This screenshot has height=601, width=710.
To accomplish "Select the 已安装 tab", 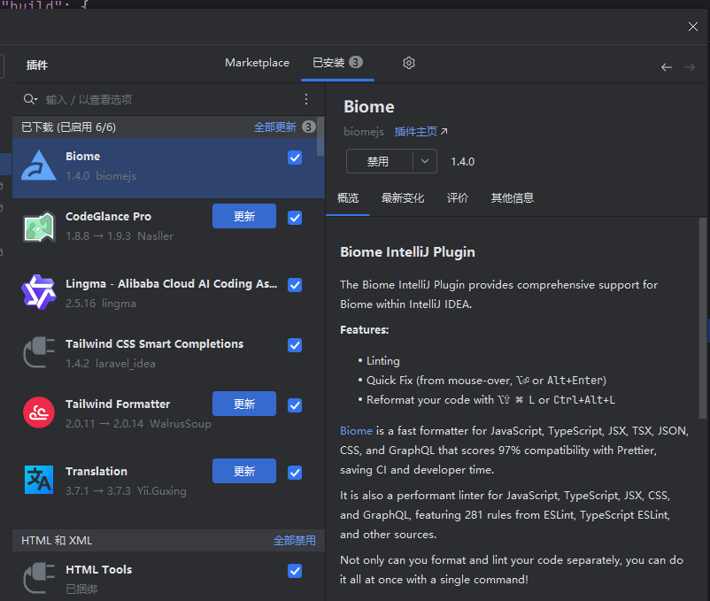I will pyautogui.click(x=338, y=63).
